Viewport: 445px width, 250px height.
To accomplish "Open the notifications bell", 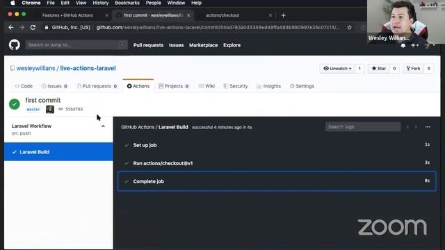I will (x=403, y=46).
